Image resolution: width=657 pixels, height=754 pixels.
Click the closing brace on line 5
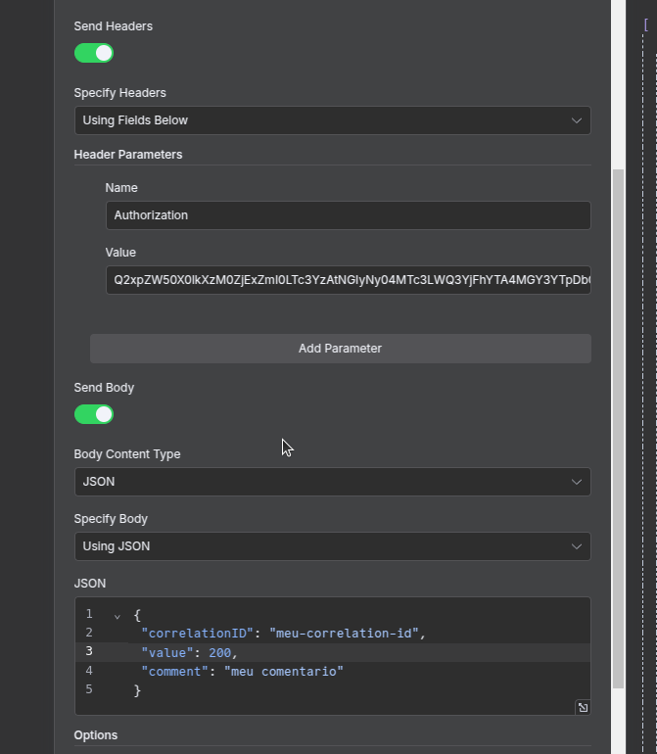(138, 689)
